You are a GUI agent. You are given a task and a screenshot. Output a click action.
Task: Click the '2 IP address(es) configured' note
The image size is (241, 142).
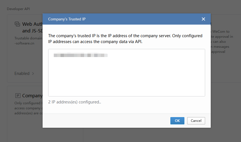point(75,102)
